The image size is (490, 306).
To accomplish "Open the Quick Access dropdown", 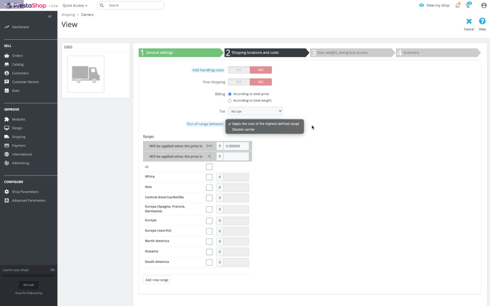I will pyautogui.click(x=75, y=5).
